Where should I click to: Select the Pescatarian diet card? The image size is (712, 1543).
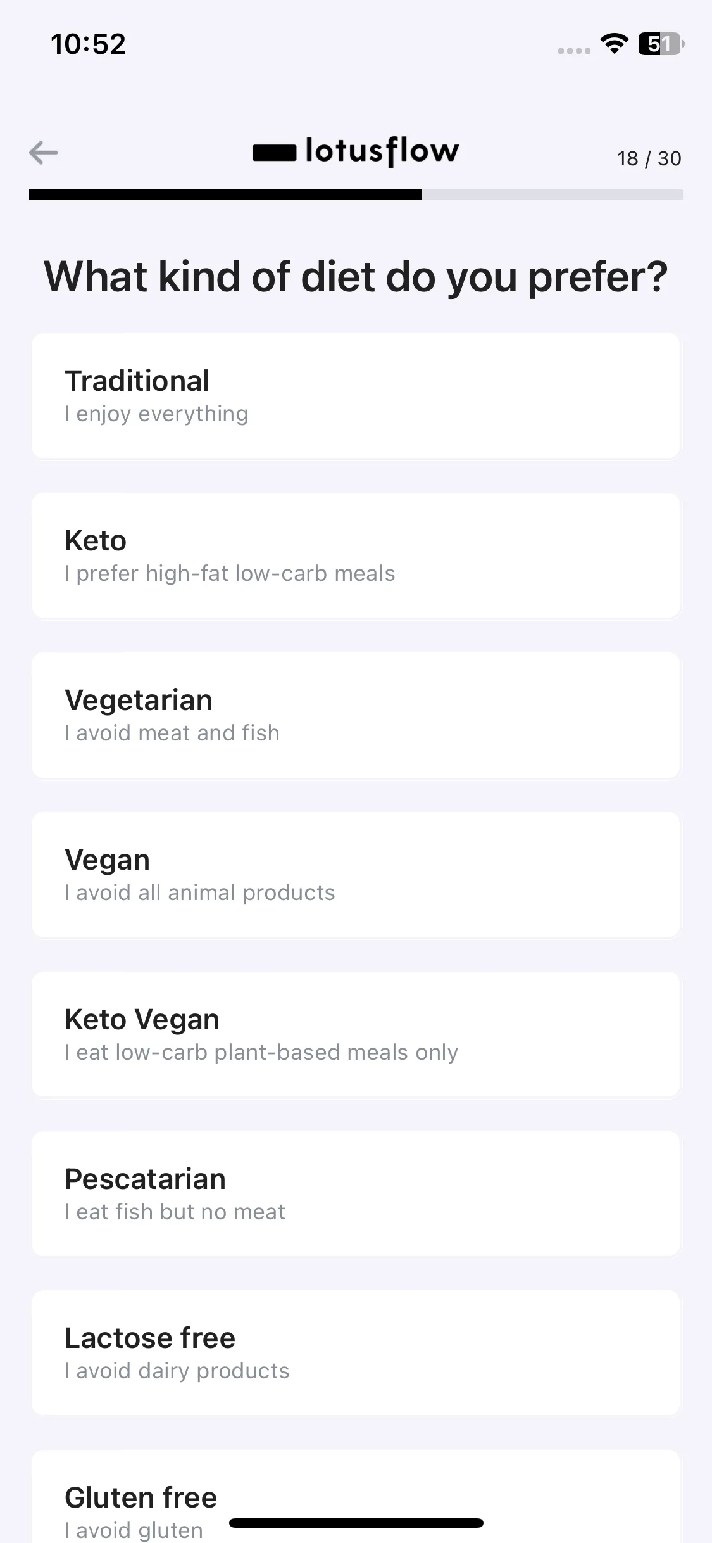click(356, 1194)
